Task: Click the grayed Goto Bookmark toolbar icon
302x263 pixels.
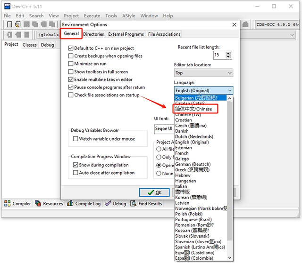Action: point(26,35)
